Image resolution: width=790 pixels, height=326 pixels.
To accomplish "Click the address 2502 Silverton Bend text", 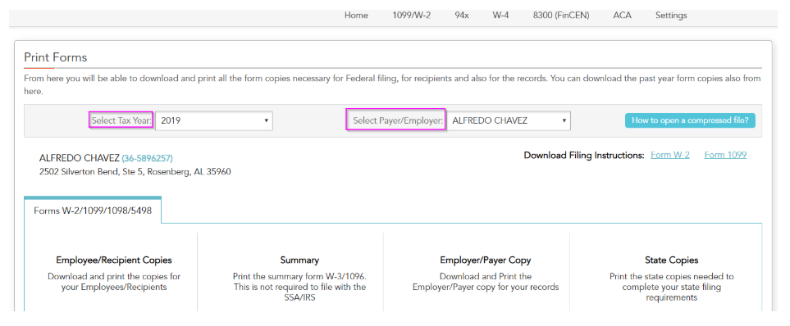I will coord(135,171).
